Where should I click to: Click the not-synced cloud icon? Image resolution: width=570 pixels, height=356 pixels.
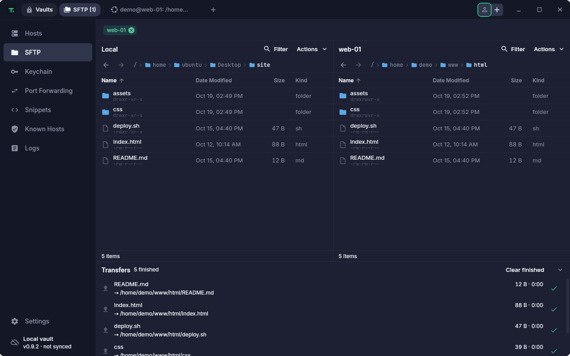coord(15,343)
